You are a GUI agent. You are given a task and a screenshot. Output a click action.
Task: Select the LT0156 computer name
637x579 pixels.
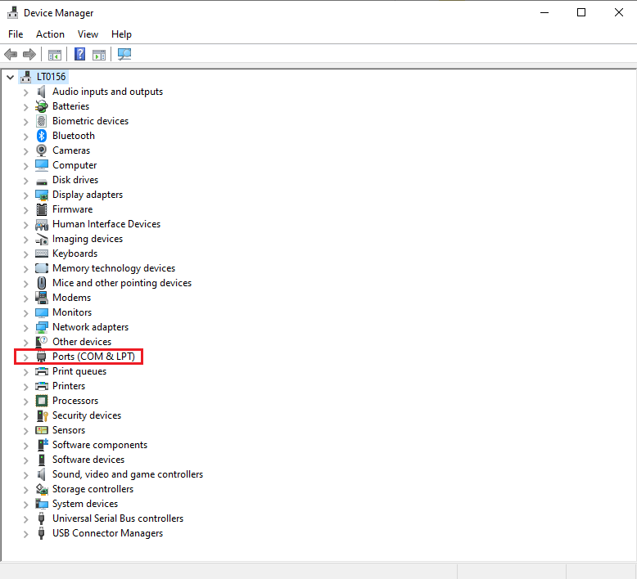coord(52,77)
